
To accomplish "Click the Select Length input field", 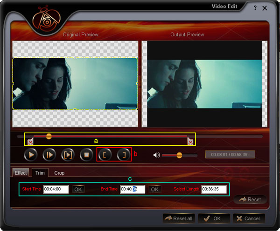I will pyautogui.click(x=214, y=189).
